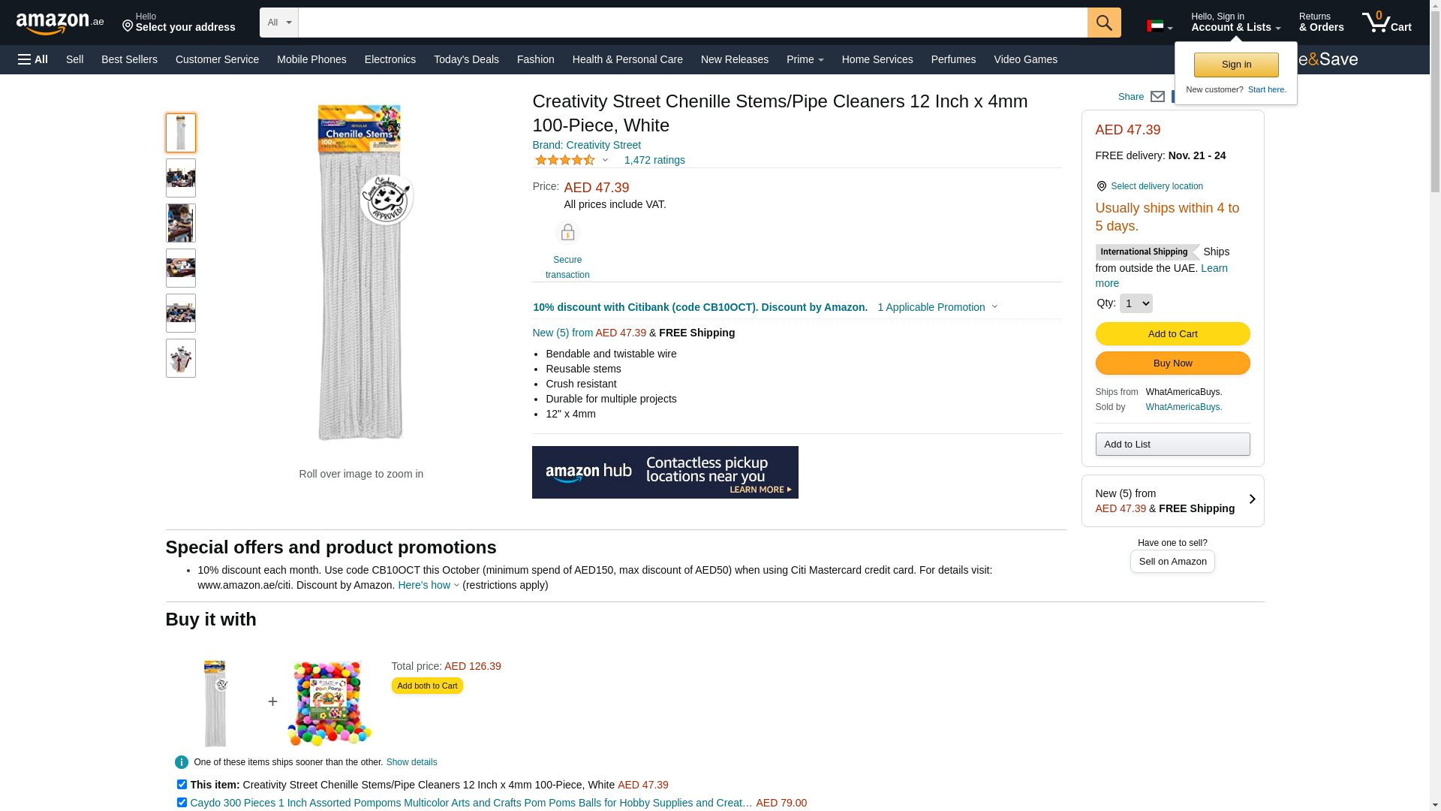Share product via the email envelope icon

1157,97
